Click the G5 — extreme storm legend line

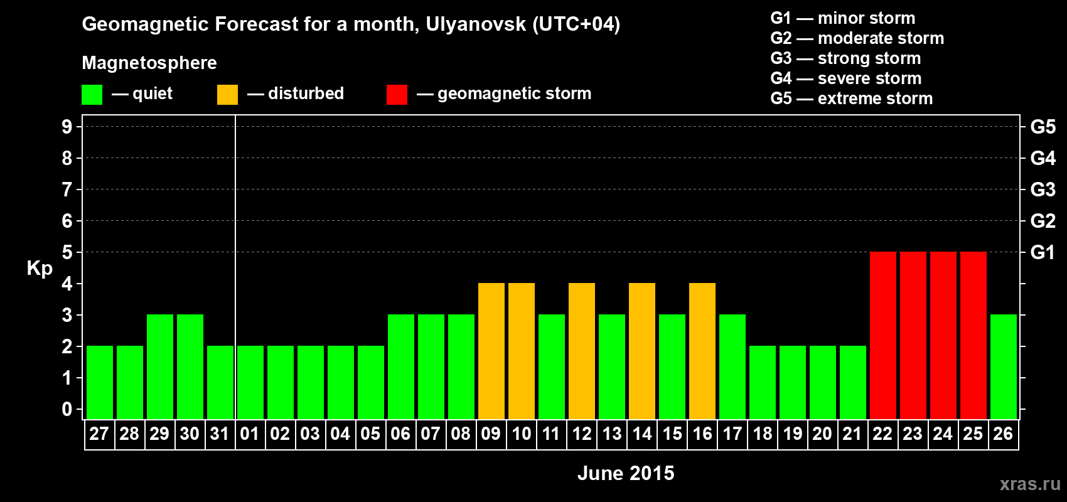(852, 99)
